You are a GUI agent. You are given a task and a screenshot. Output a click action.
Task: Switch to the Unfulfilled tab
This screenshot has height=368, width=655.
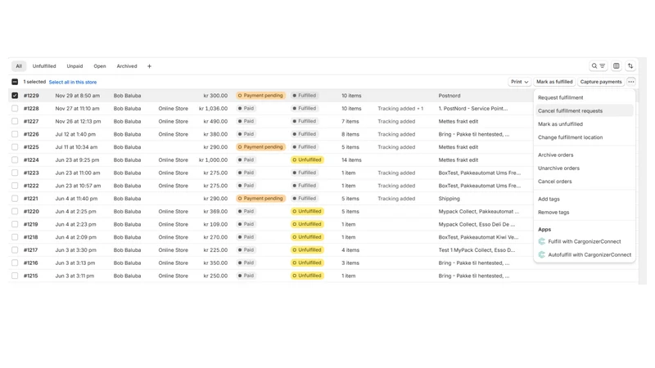[44, 66]
